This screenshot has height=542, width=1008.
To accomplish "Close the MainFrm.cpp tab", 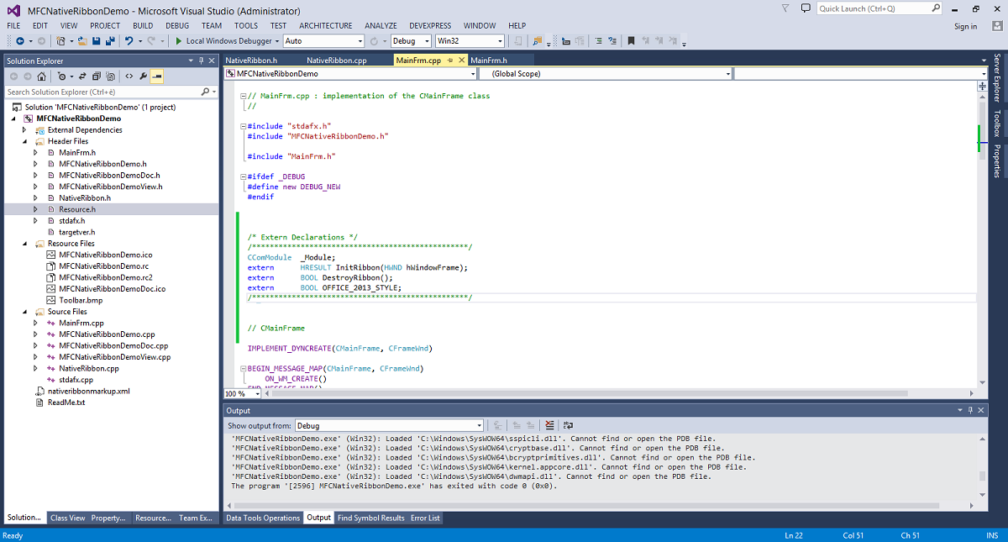I will click(x=462, y=61).
